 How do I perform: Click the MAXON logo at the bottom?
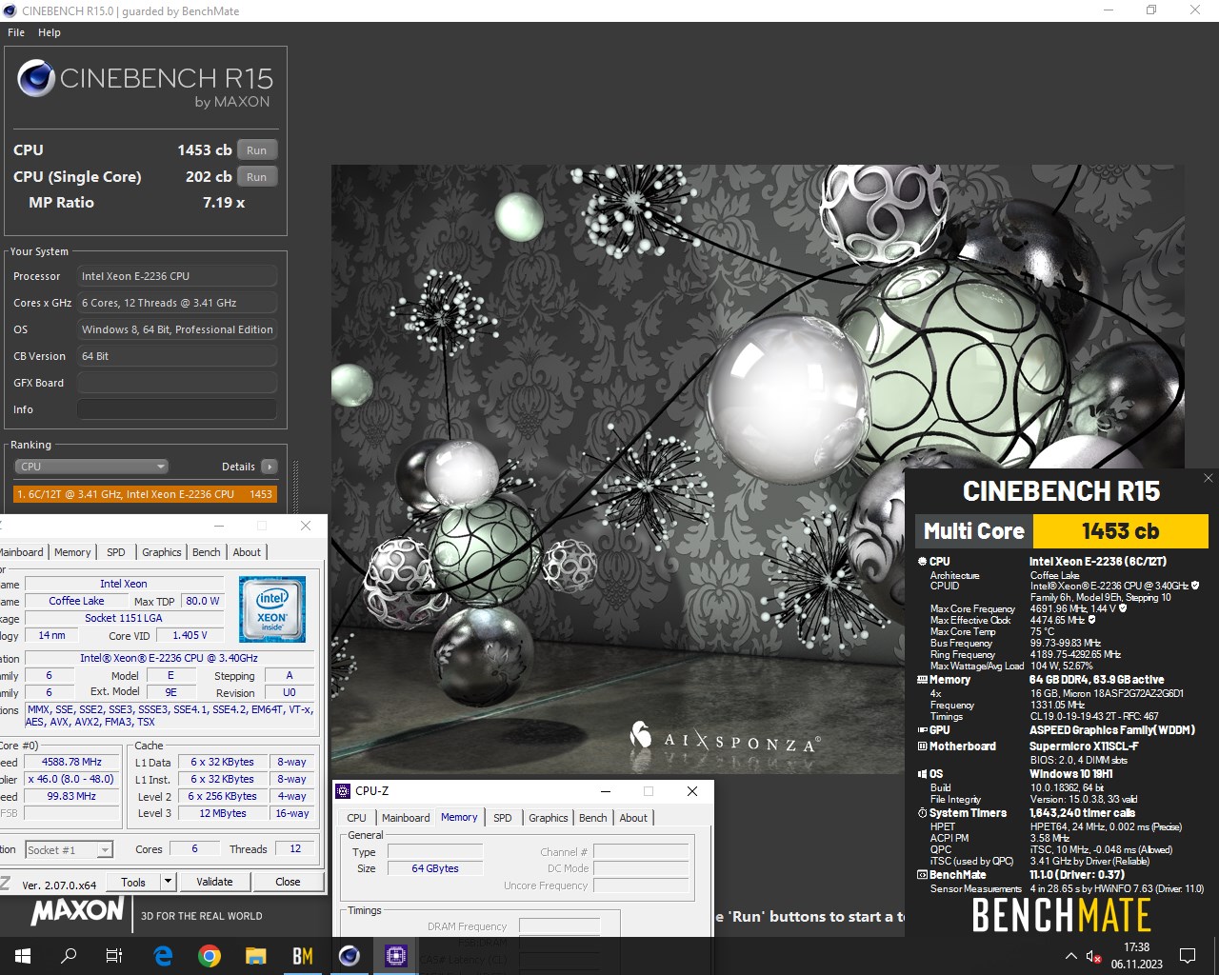click(78, 912)
